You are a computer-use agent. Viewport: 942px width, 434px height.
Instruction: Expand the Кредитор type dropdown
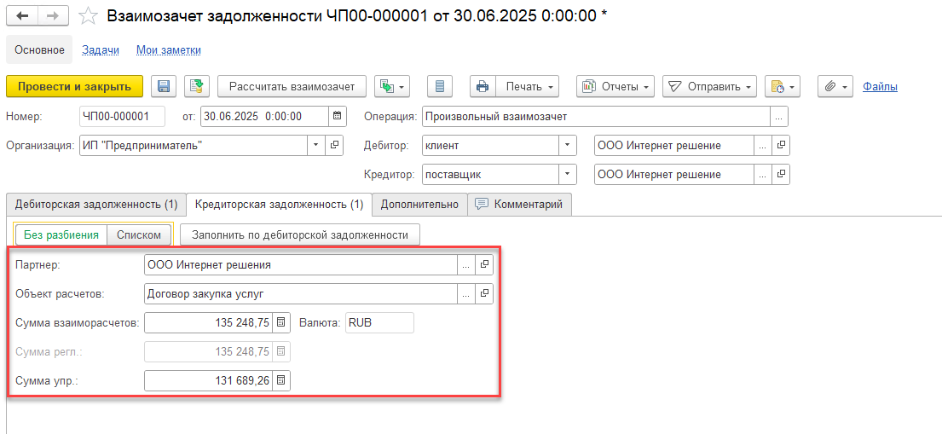(x=568, y=175)
